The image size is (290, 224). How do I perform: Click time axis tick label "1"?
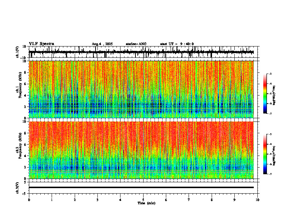point(52,200)
